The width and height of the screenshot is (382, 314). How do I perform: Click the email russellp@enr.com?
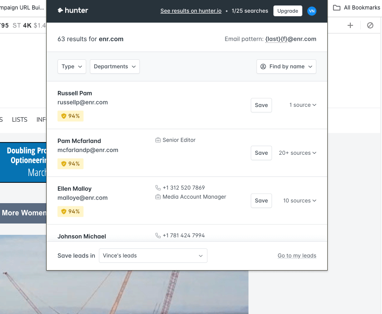click(82, 102)
